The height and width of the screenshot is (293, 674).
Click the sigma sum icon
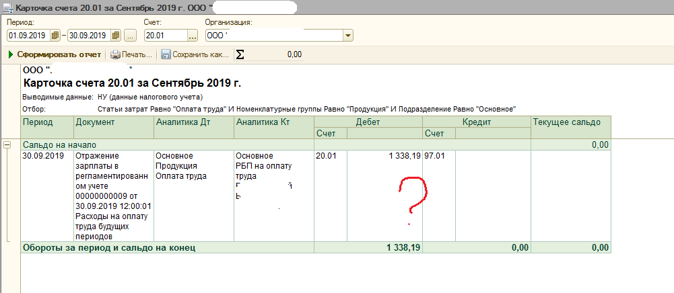click(240, 54)
